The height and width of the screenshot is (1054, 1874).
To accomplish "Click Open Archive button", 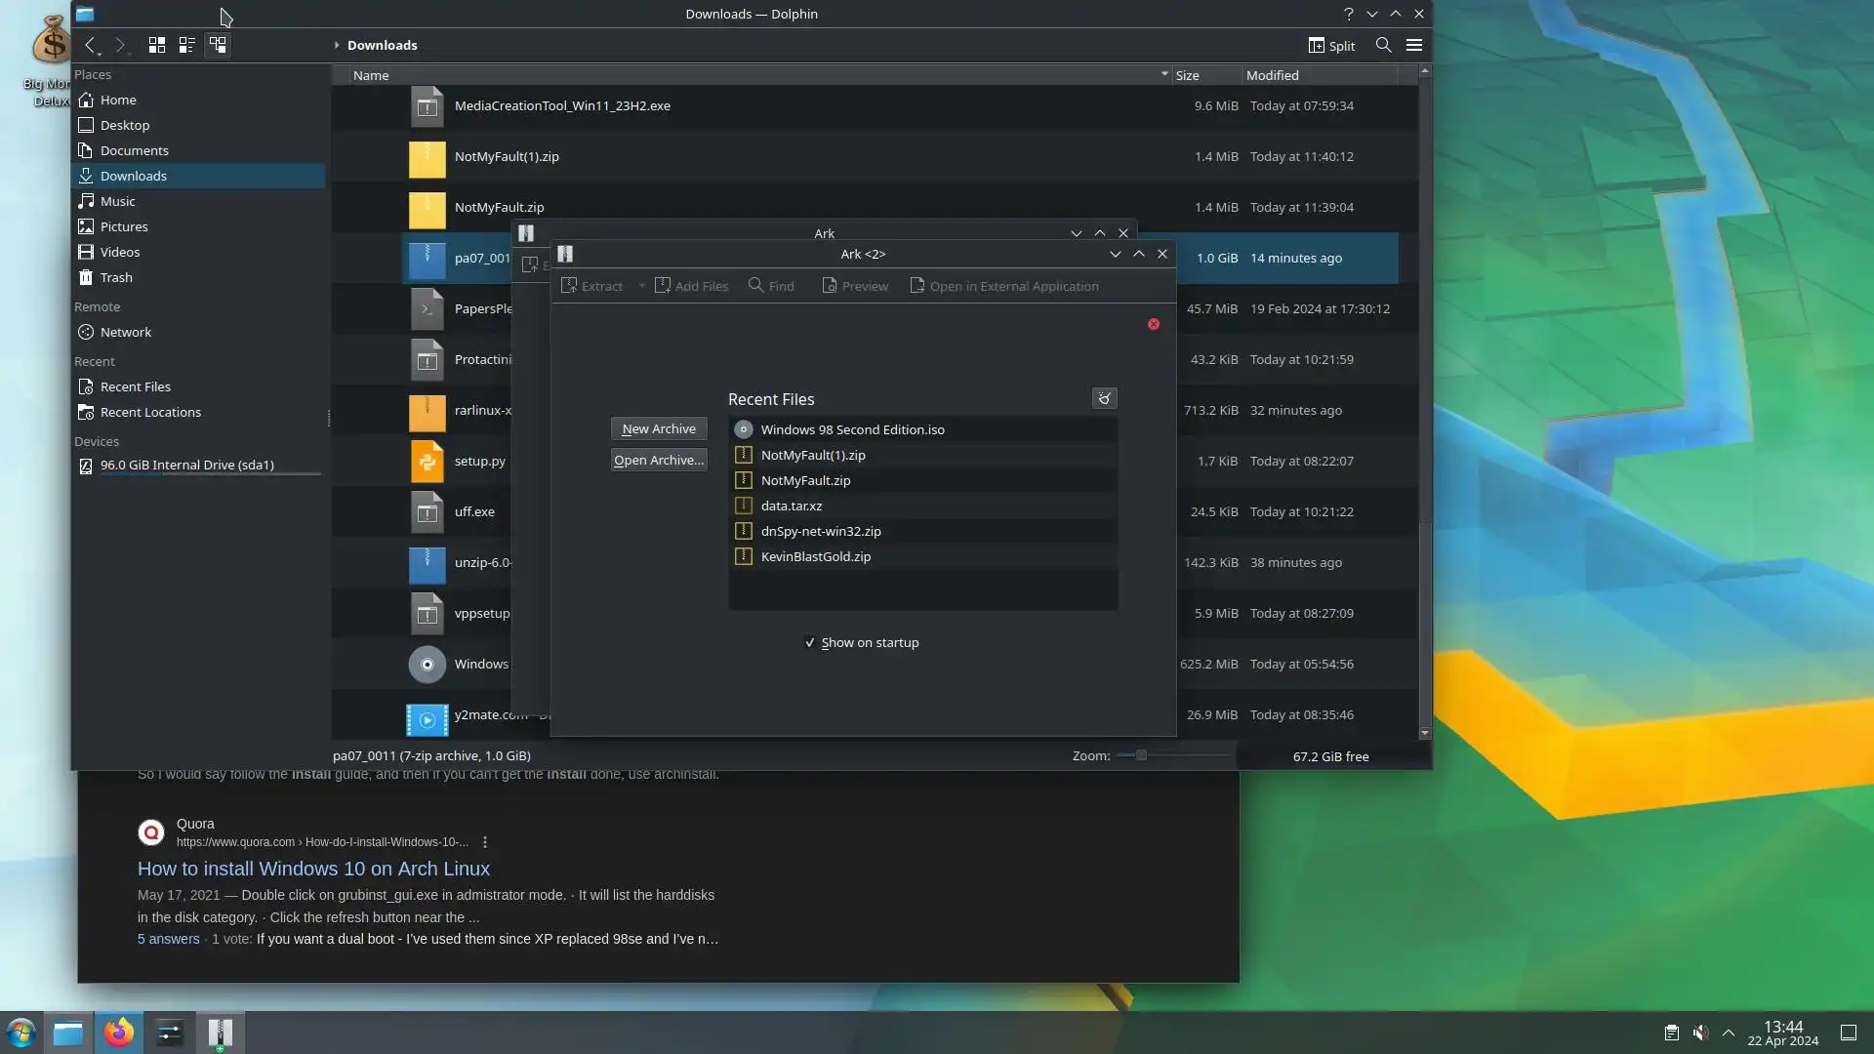I will point(659,460).
